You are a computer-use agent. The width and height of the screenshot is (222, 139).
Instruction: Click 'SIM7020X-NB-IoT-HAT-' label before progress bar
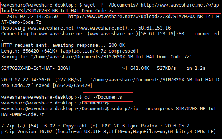(x=28, y=68)
